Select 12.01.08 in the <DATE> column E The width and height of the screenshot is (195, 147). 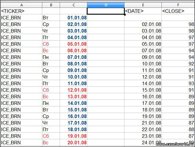[x=143, y=77]
